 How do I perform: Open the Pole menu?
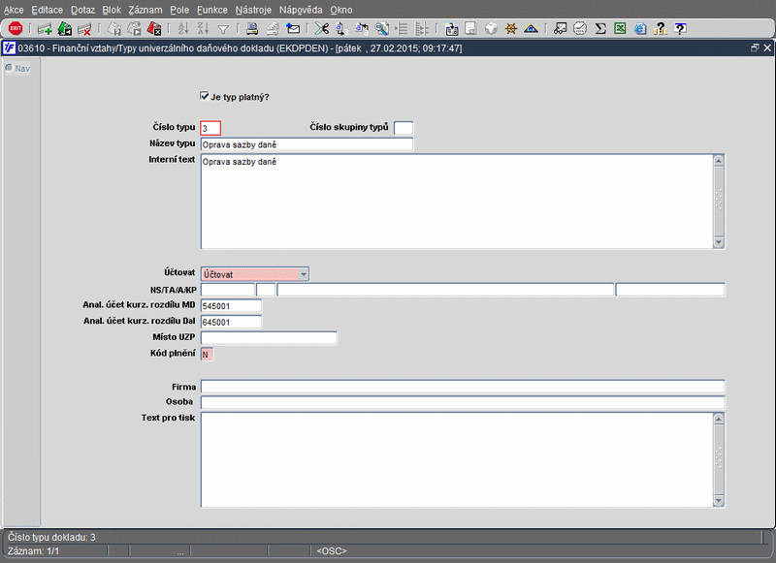[179, 10]
